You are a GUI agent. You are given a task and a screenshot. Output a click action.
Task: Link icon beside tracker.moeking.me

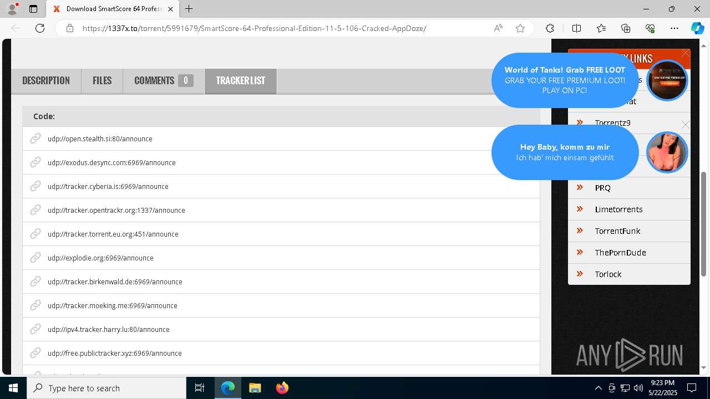click(x=35, y=305)
